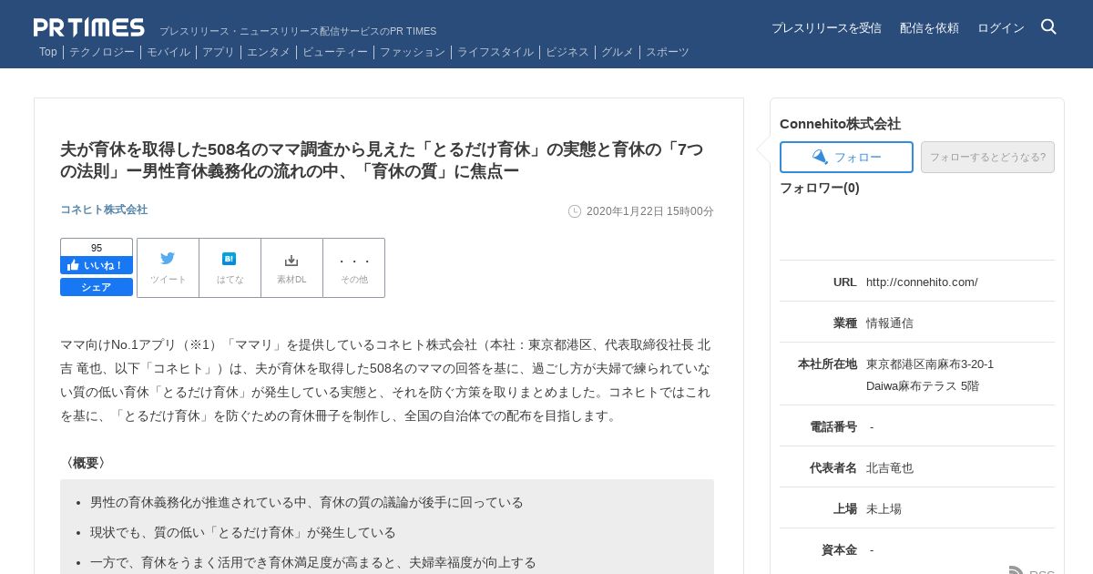Select the エンタメ category
Image resolution: width=1093 pixels, height=574 pixels.
click(x=269, y=52)
